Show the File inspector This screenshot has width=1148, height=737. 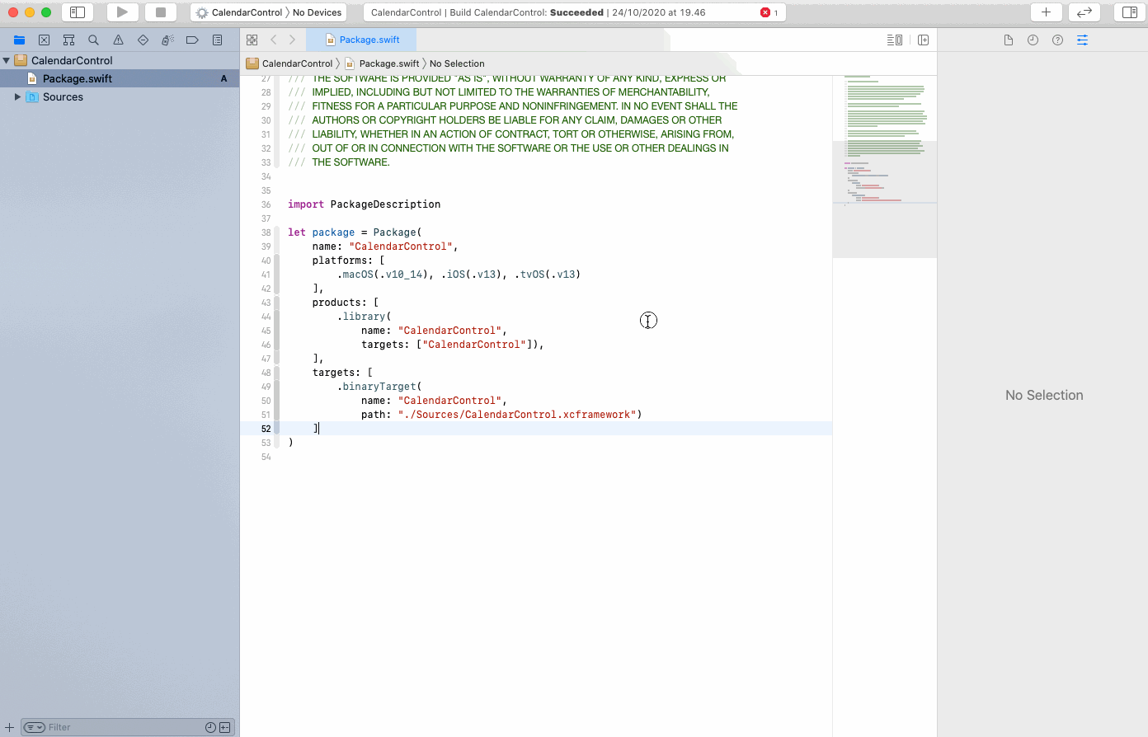pos(1008,40)
